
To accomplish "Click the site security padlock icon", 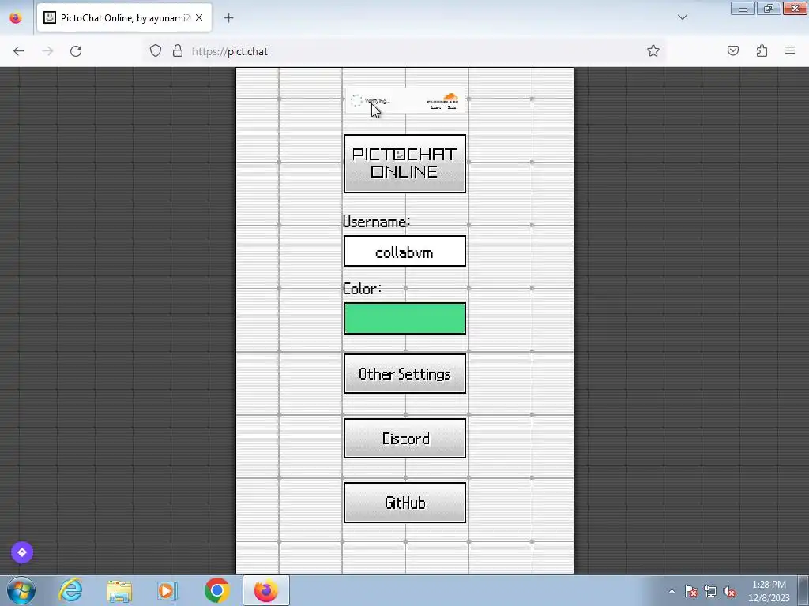I will [178, 51].
